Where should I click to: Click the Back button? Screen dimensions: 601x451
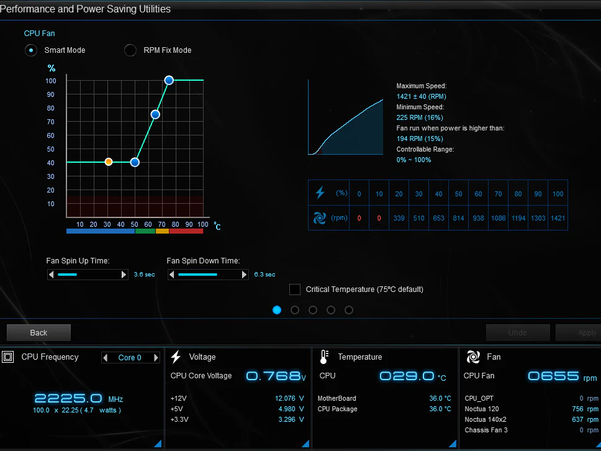(x=38, y=333)
